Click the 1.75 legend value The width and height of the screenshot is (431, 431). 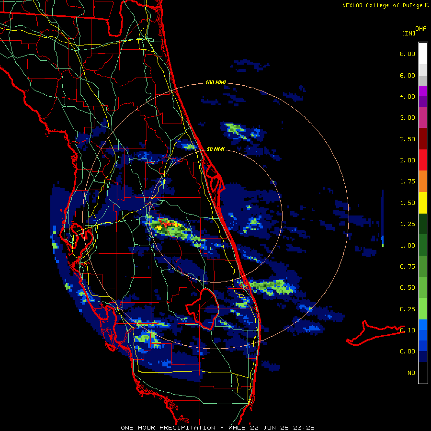click(408, 181)
